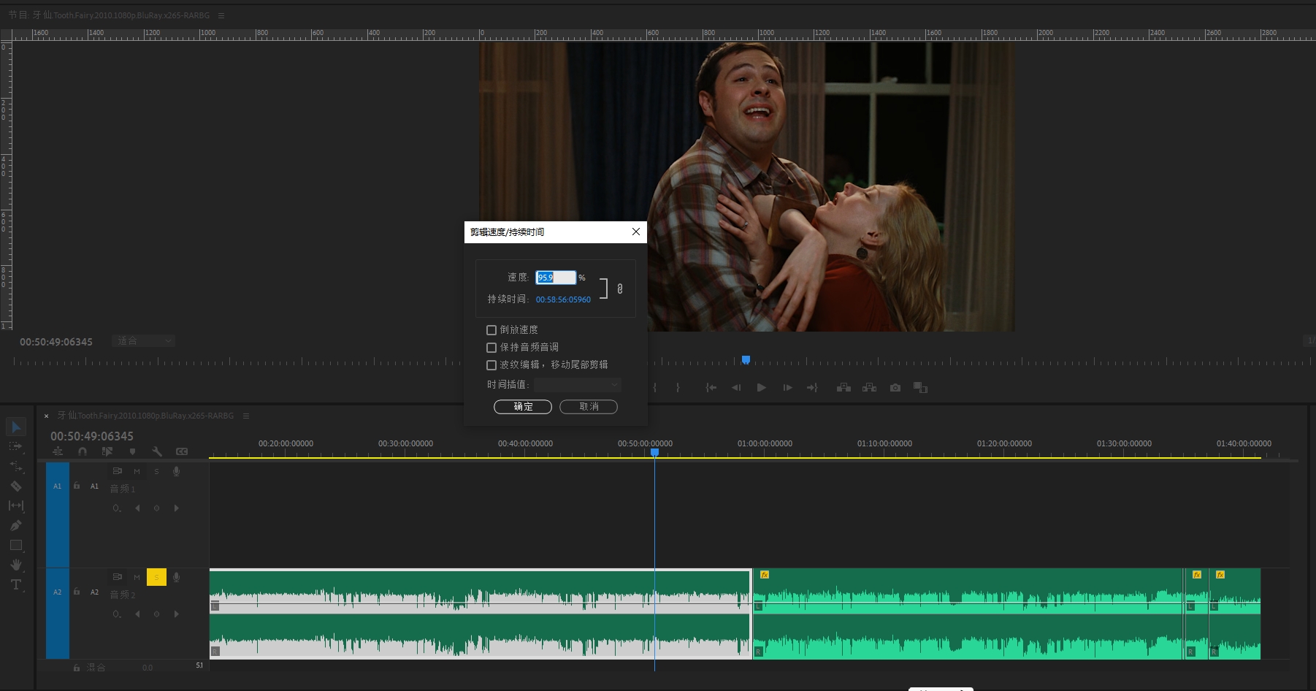Select the Pen tool
This screenshot has width=1316, height=691.
tap(16, 525)
